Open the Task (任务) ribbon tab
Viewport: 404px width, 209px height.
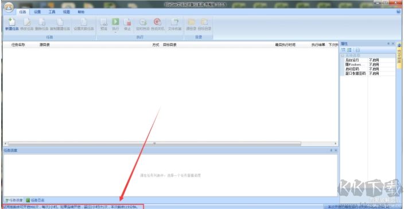click(x=23, y=12)
